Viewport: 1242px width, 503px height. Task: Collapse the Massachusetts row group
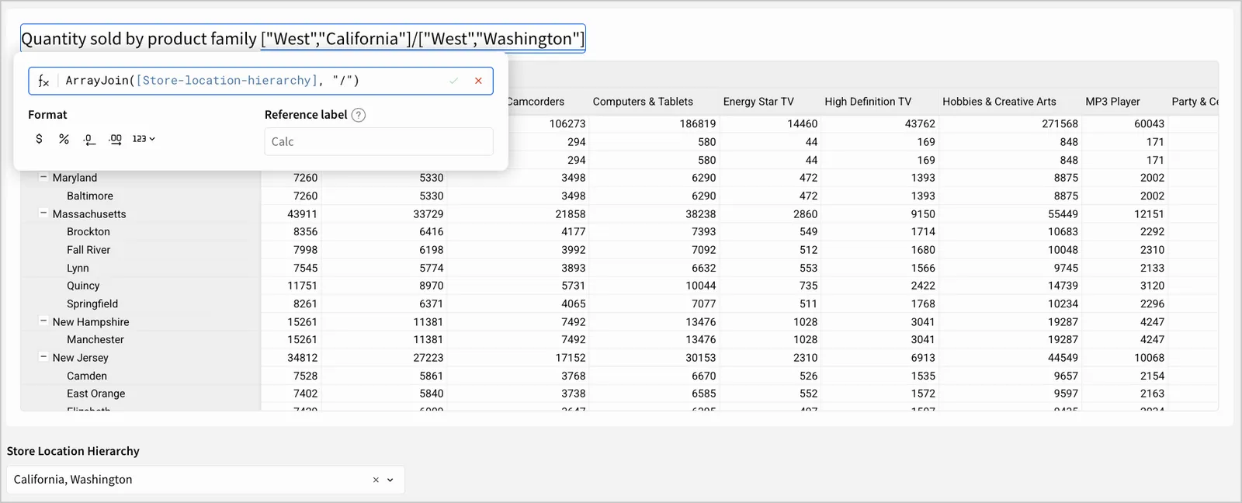click(x=43, y=213)
